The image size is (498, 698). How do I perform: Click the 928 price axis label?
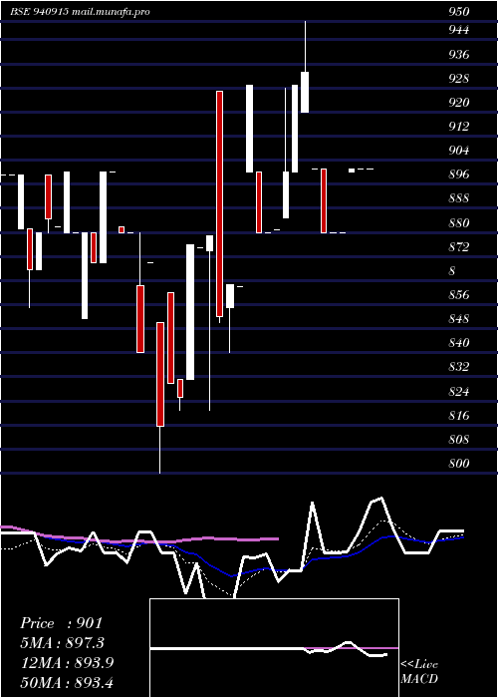pos(459,79)
